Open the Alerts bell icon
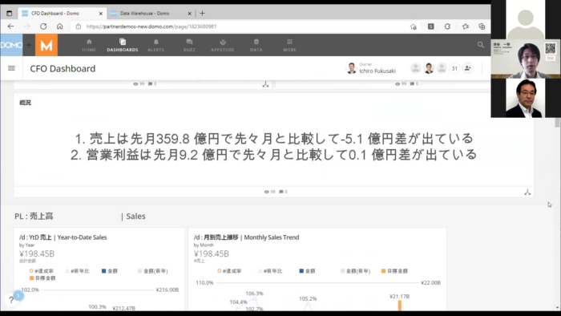 (x=155, y=45)
